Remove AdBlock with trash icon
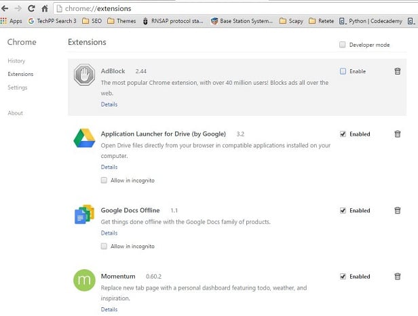Viewport: 418px width, 316px height. (x=397, y=71)
